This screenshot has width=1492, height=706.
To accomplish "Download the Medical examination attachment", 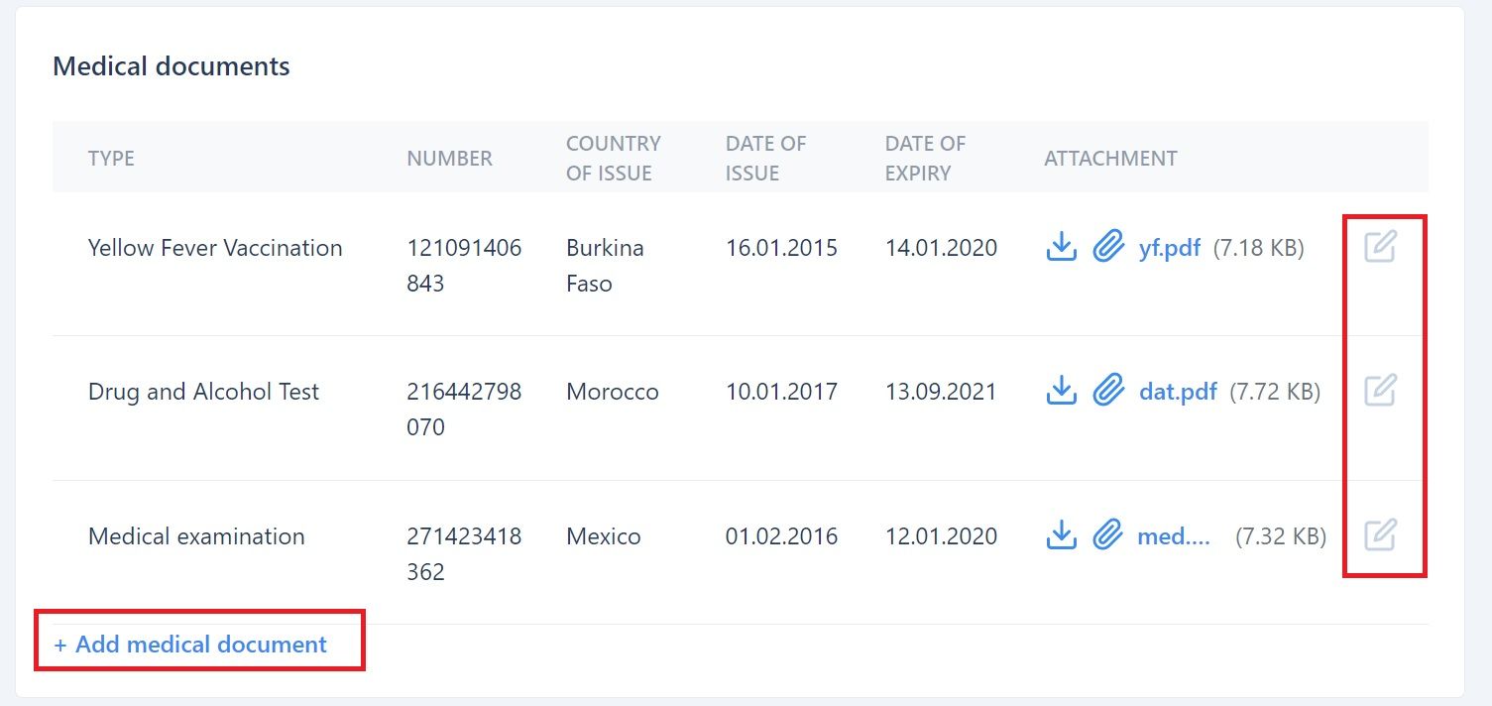I will (x=1061, y=535).
